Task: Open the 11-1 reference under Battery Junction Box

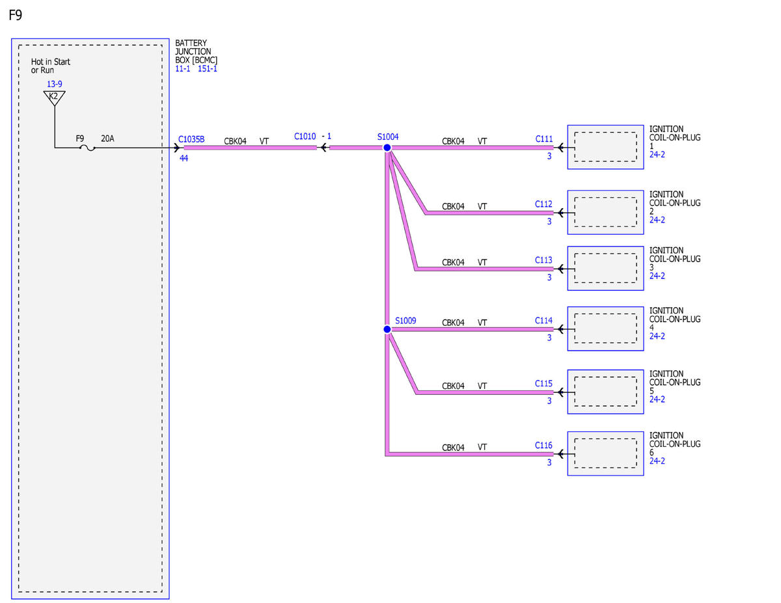Action: [x=183, y=68]
